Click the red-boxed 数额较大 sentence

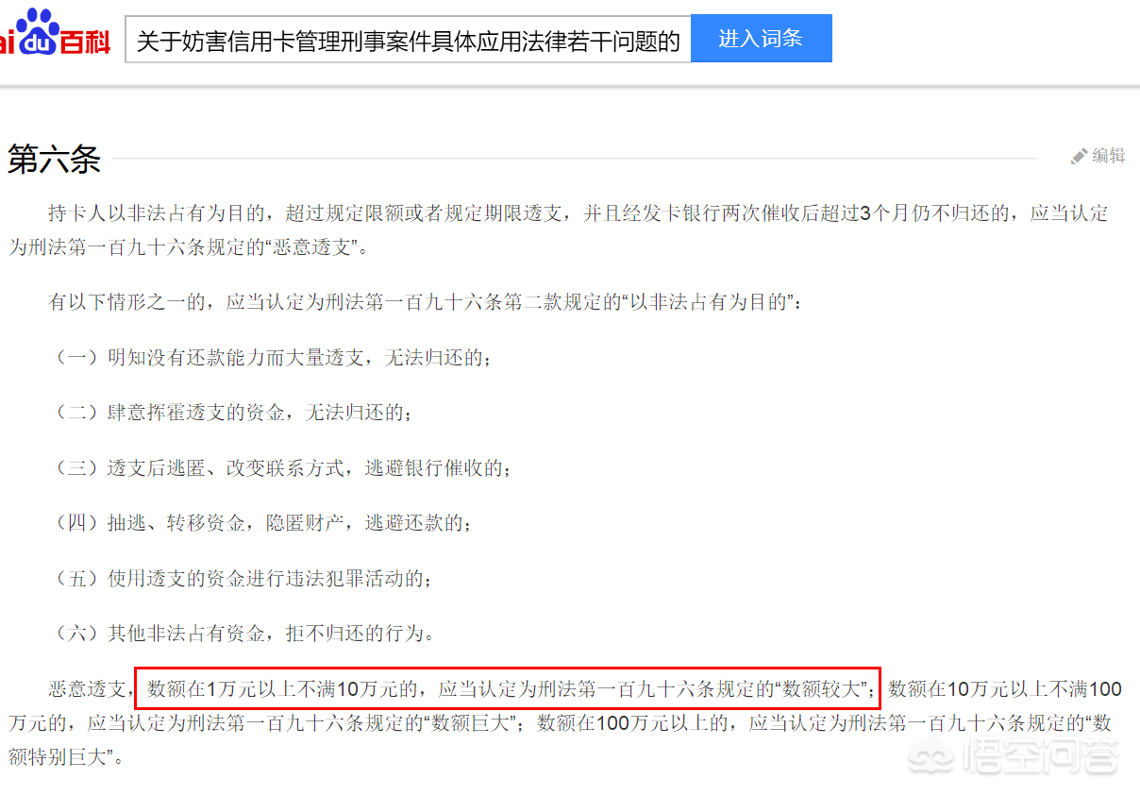point(508,689)
